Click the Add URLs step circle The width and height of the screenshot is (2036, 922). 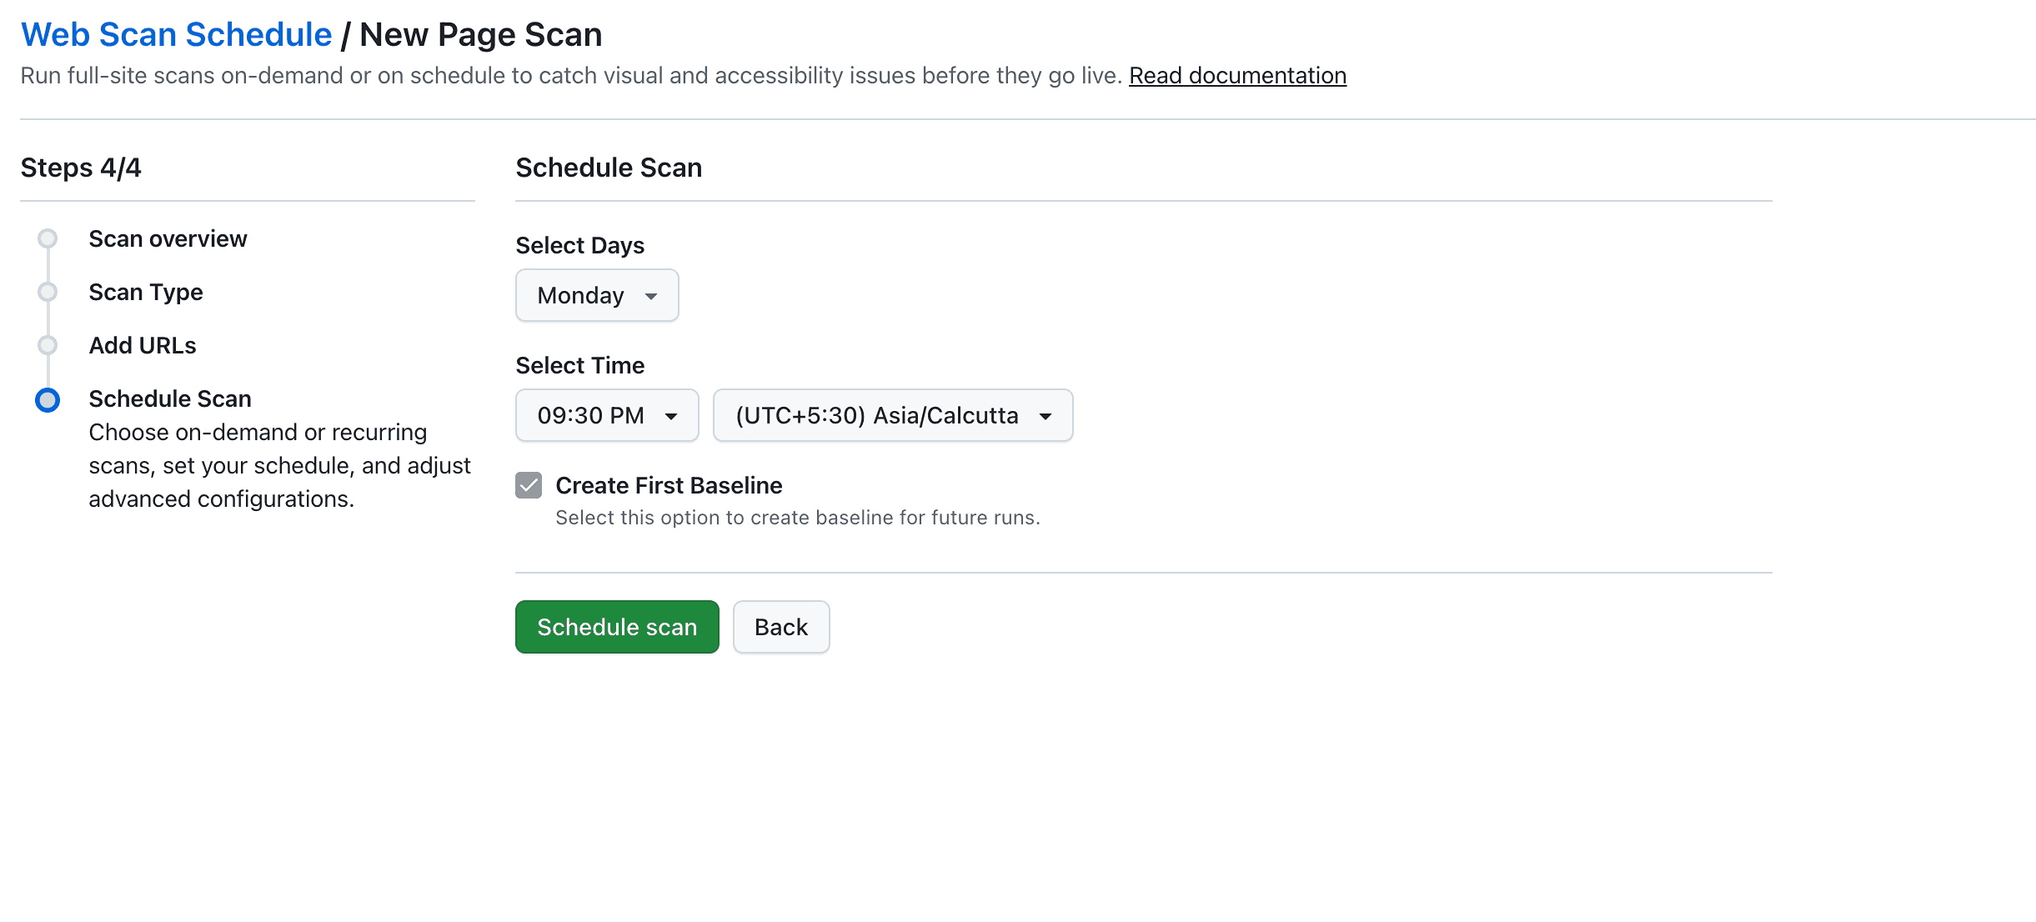(x=48, y=344)
